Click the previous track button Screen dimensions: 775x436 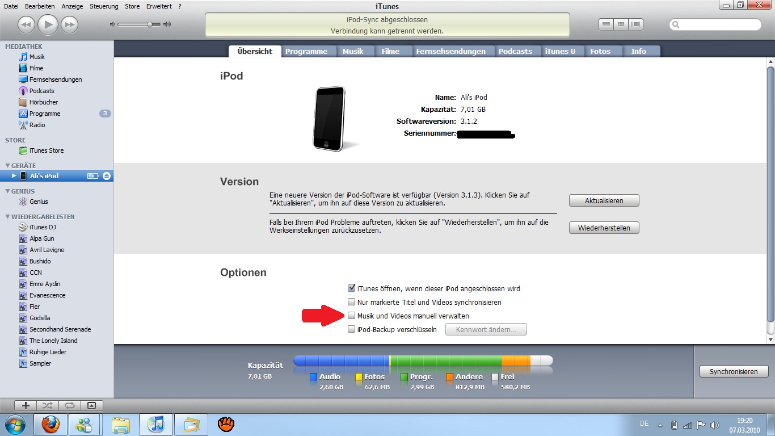(x=26, y=24)
